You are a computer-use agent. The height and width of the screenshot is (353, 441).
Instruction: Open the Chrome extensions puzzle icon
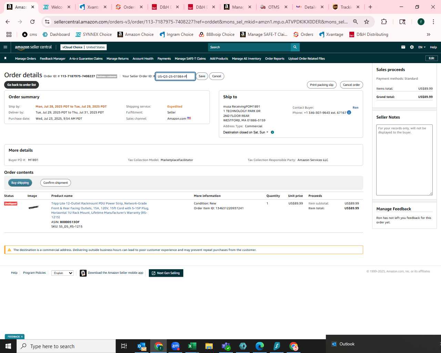(x=384, y=22)
